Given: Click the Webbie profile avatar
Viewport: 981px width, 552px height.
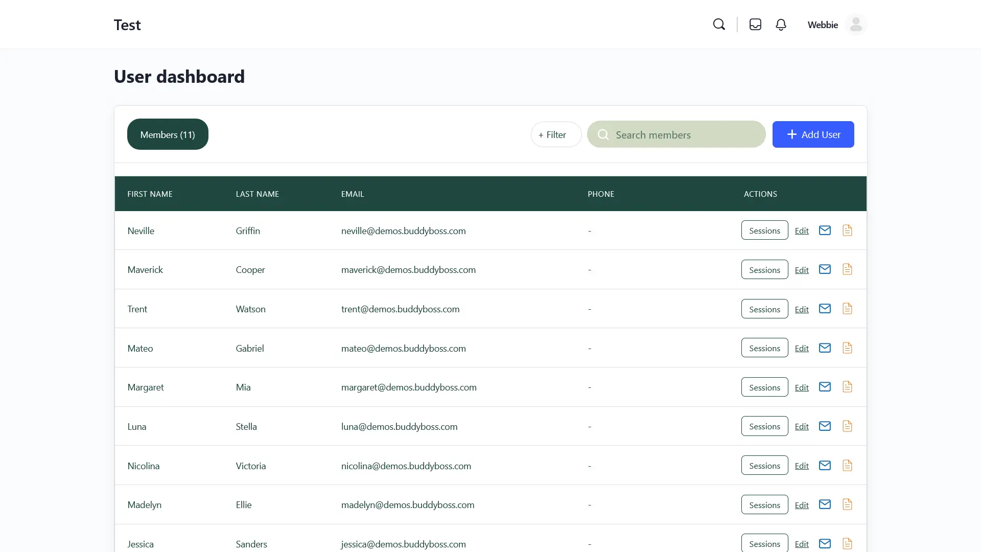Looking at the screenshot, I should pyautogui.click(x=856, y=25).
